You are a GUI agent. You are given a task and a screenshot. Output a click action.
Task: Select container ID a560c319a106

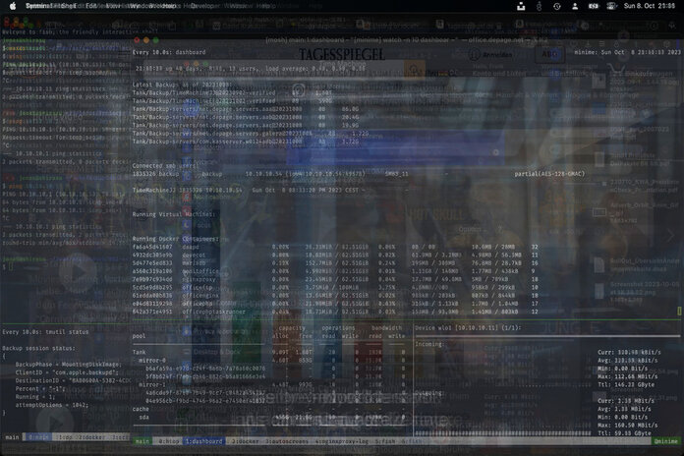152,271
